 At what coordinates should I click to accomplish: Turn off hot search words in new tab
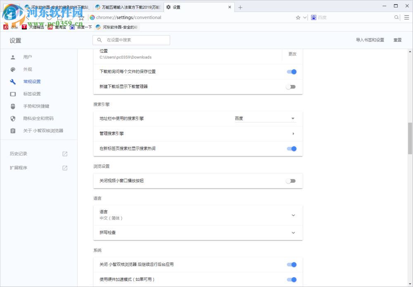(292, 148)
